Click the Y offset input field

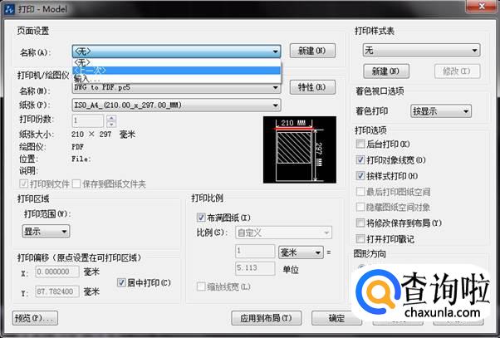[x=57, y=291]
